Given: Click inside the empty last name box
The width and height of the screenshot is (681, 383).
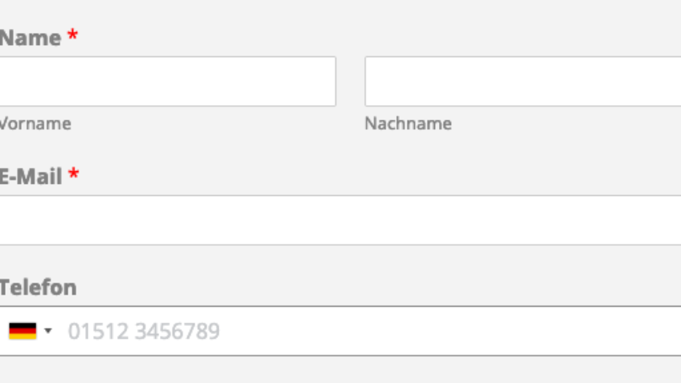Looking at the screenshot, I should click(523, 81).
